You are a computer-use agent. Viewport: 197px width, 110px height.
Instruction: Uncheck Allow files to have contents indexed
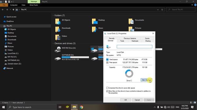click(107, 91)
